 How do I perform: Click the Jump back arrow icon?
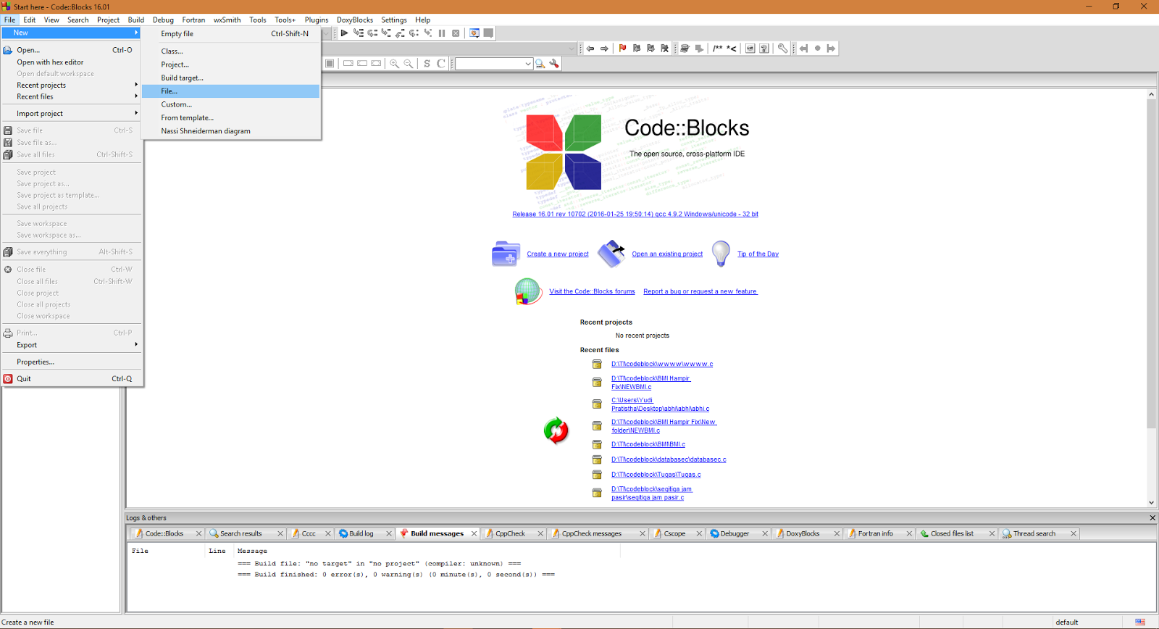(590, 49)
